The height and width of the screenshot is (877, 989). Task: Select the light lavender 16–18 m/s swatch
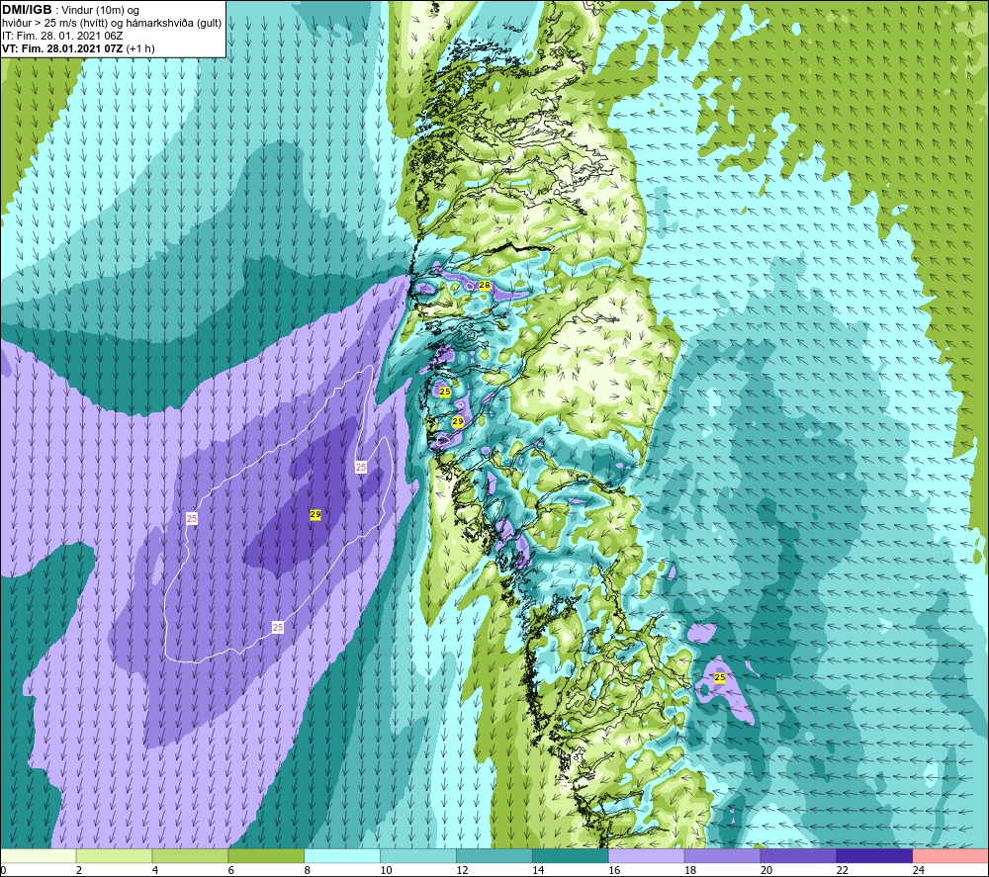coord(647,855)
